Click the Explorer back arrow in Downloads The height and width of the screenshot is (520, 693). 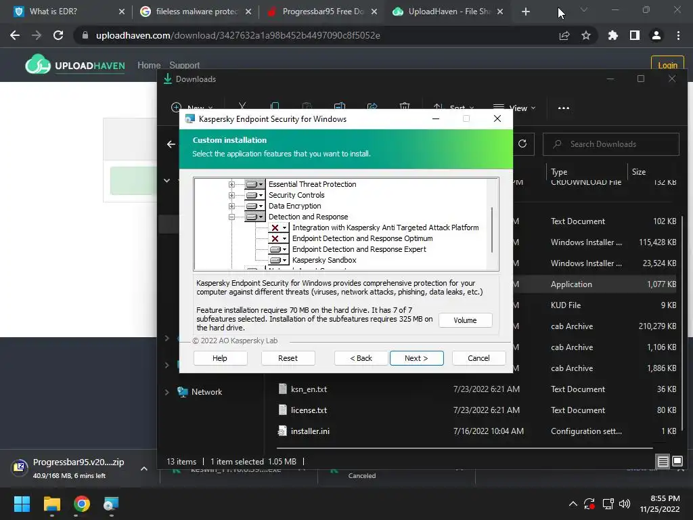pos(171,144)
